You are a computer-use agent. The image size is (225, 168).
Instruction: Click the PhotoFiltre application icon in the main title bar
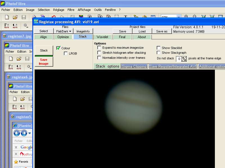click(3, 3)
